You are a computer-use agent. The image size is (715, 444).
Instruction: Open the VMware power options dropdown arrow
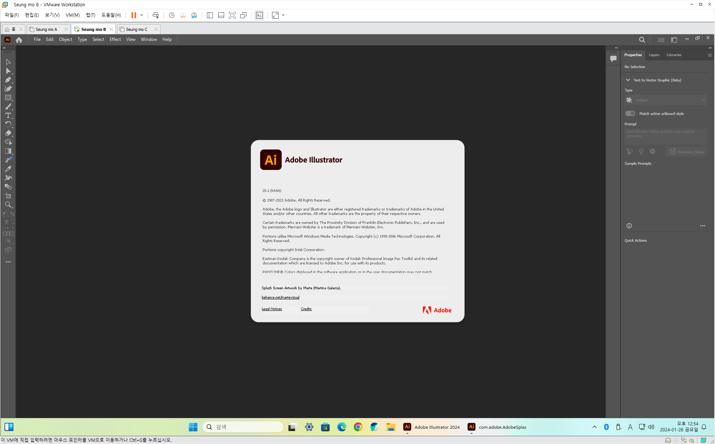tap(142, 15)
